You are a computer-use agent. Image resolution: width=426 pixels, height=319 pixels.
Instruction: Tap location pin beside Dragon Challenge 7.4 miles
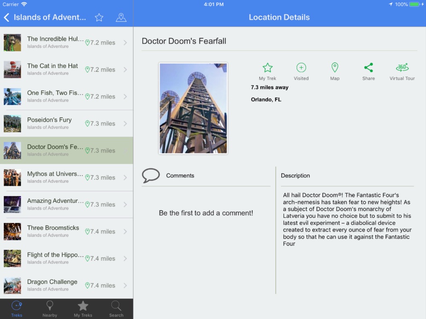coord(87,285)
